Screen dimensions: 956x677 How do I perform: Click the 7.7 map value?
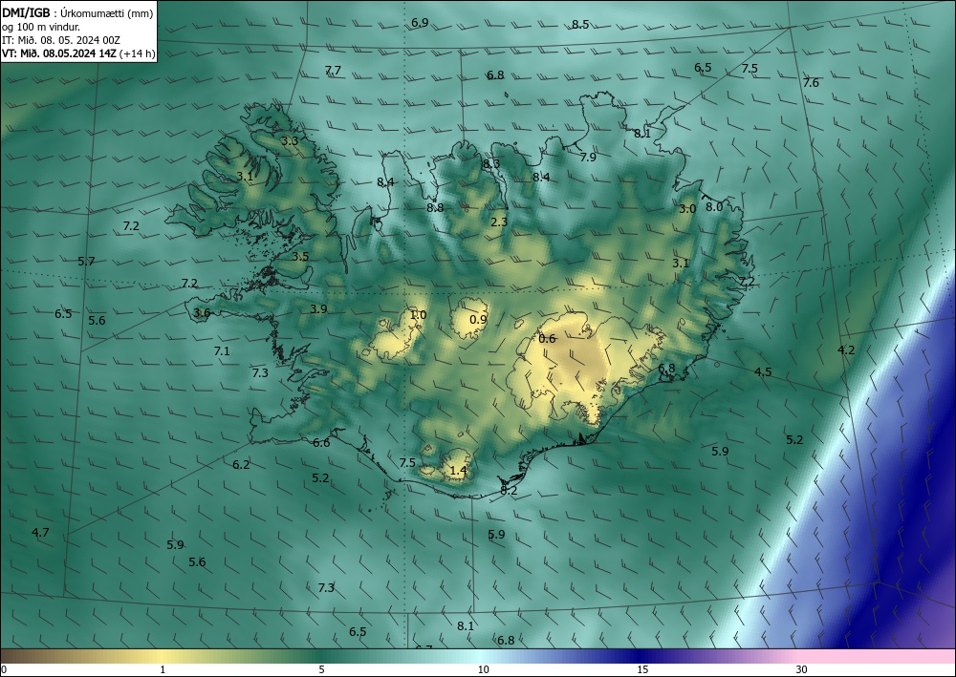pyautogui.click(x=333, y=70)
